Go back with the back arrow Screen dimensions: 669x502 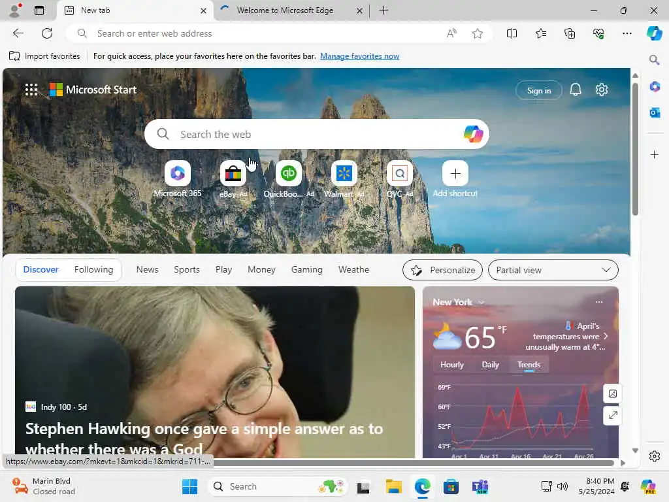[18, 33]
